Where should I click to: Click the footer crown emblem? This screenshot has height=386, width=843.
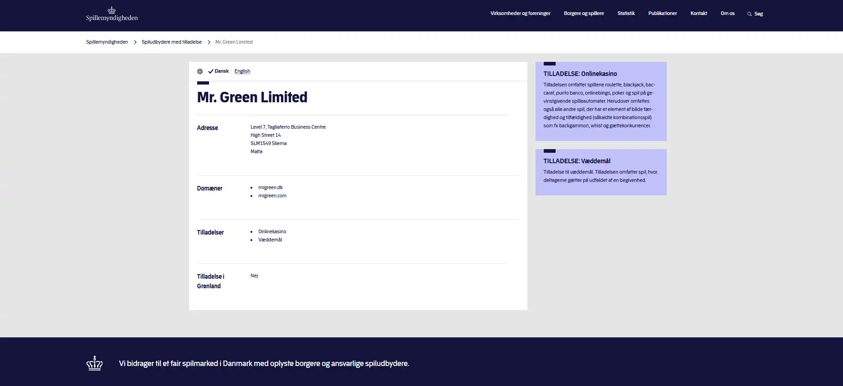pos(95,363)
